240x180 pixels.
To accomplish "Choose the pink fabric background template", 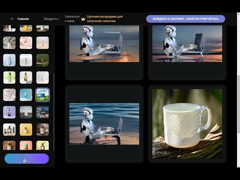I will (x=26, y=43).
